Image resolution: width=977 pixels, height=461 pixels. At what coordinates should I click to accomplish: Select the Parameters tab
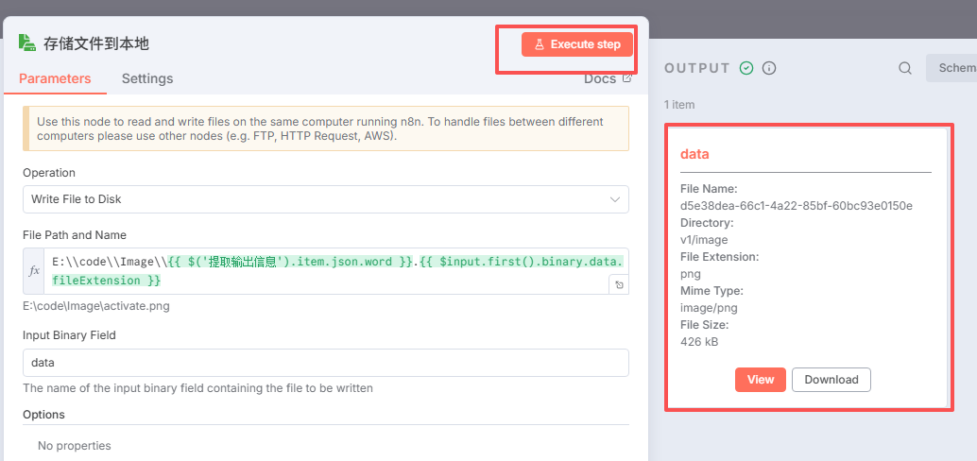pyautogui.click(x=55, y=78)
